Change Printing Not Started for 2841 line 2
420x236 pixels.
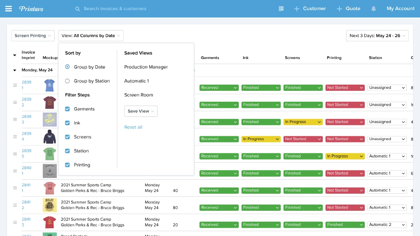345,207
